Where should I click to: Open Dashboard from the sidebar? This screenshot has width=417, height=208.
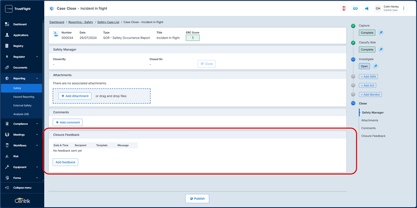(20, 24)
